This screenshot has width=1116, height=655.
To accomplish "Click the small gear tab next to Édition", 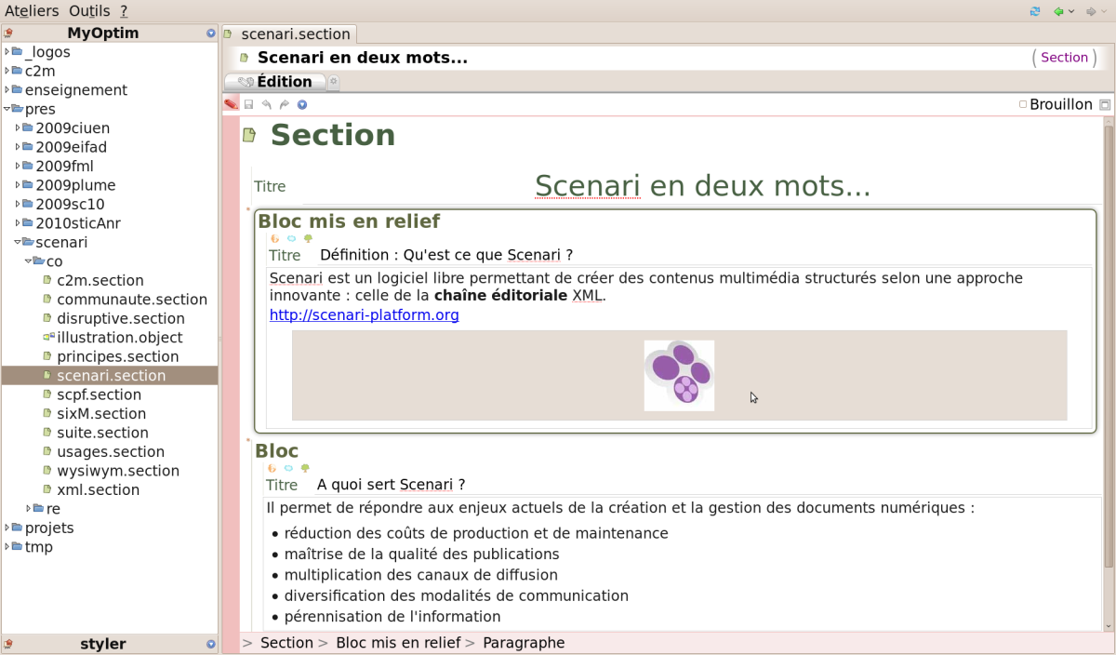I will point(334,82).
